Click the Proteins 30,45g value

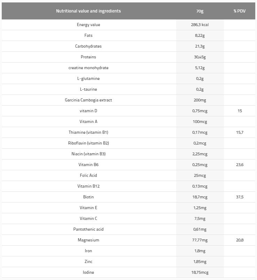(x=200, y=57)
